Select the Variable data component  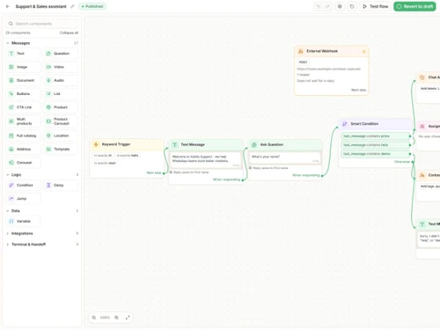pos(23,222)
